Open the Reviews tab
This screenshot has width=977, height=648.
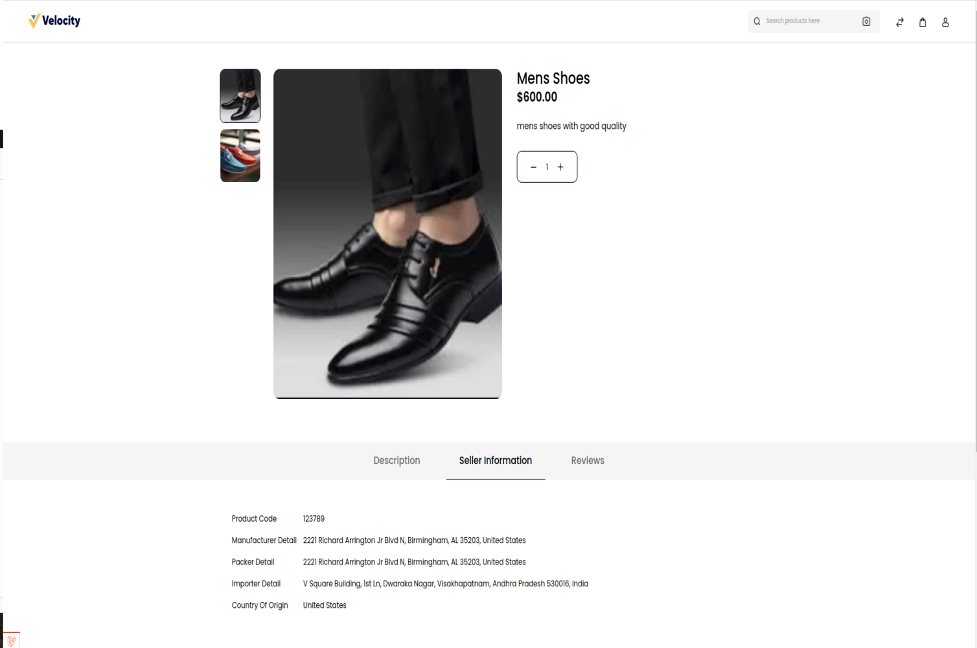coord(588,461)
